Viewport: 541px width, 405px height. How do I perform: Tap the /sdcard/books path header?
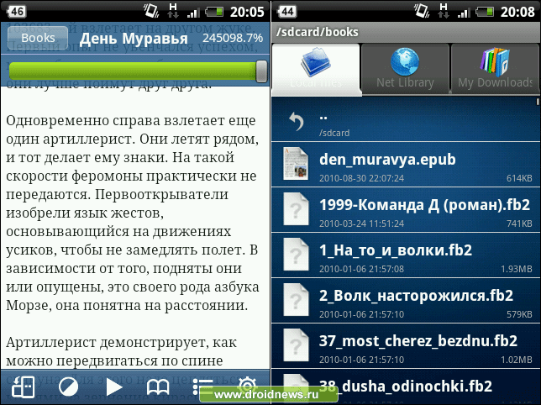tap(318, 32)
